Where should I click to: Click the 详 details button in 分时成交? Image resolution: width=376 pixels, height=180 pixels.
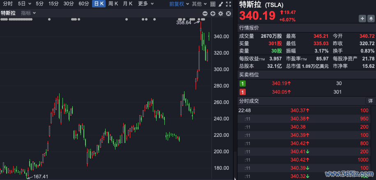371,101
